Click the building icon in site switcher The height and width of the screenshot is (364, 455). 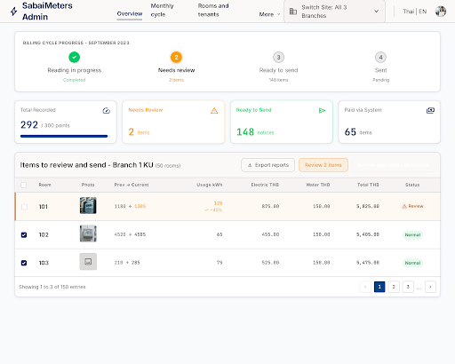293,12
